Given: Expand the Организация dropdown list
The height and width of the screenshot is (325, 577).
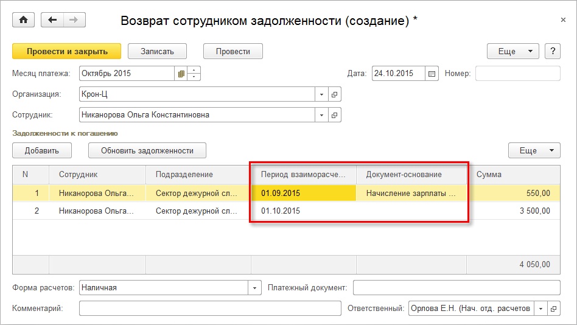Looking at the screenshot, I should click(x=322, y=94).
